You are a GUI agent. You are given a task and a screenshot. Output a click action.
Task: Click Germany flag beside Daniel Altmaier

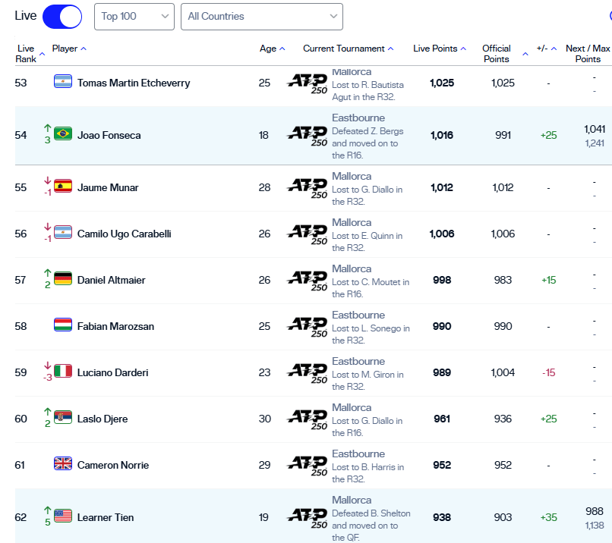click(x=63, y=280)
